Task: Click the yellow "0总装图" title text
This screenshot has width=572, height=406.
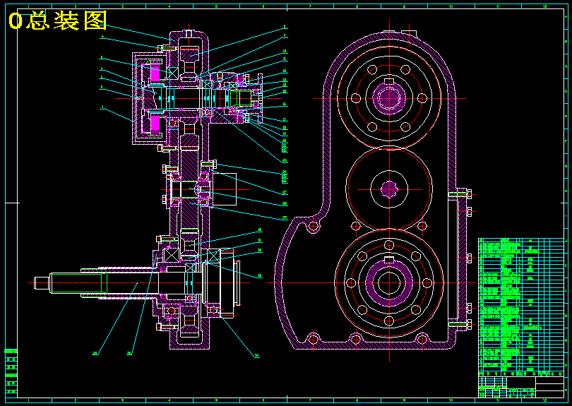Action: click(x=58, y=20)
